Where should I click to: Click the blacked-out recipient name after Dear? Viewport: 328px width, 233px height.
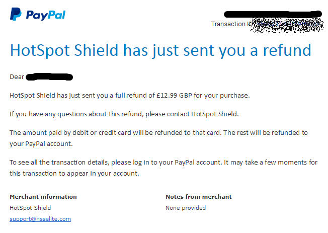click(49, 77)
